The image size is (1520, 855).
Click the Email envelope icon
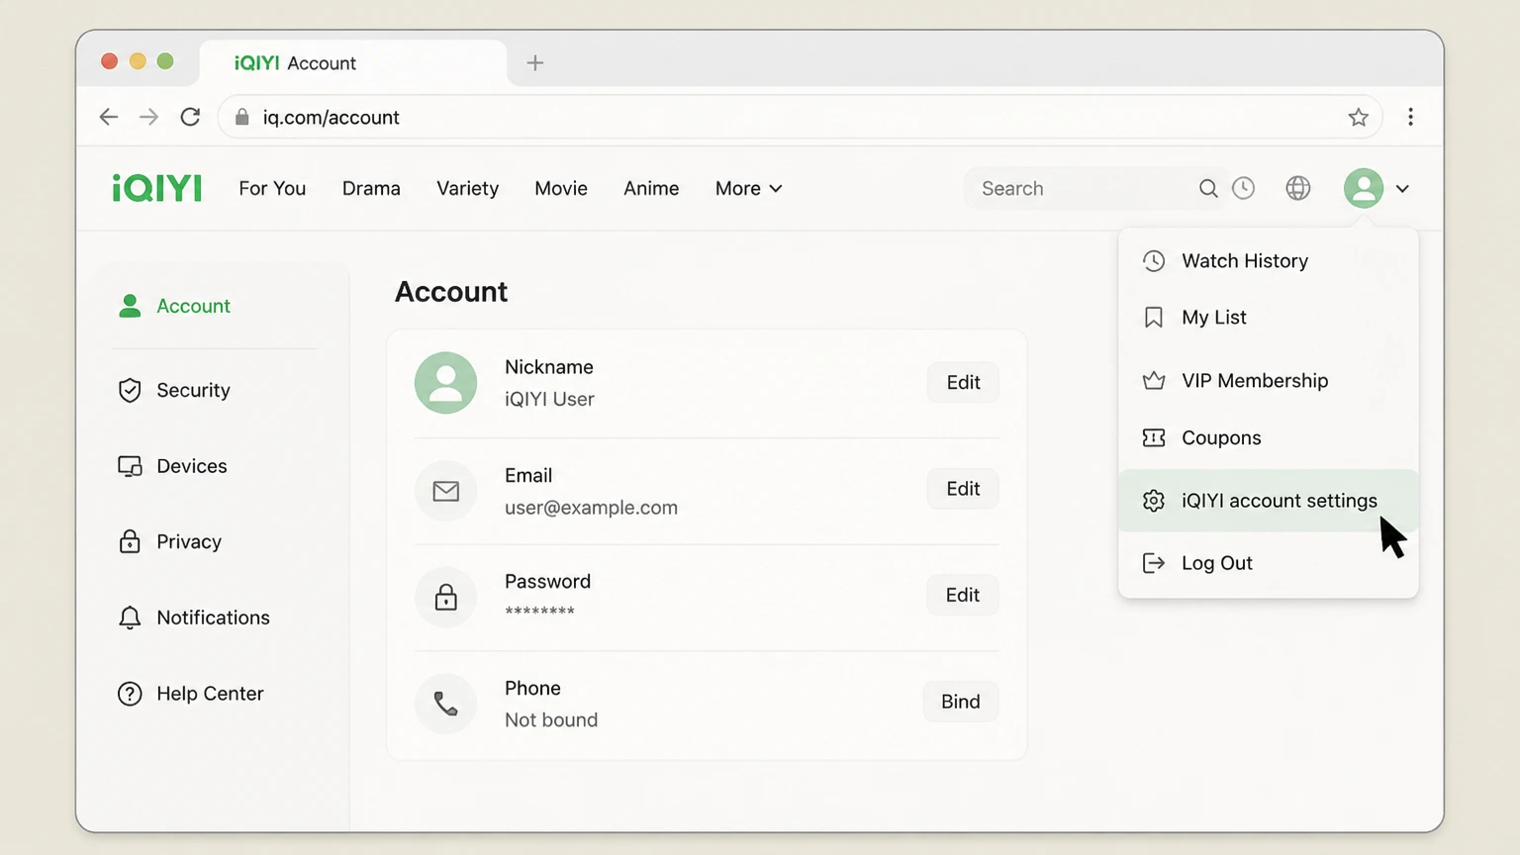point(446,491)
